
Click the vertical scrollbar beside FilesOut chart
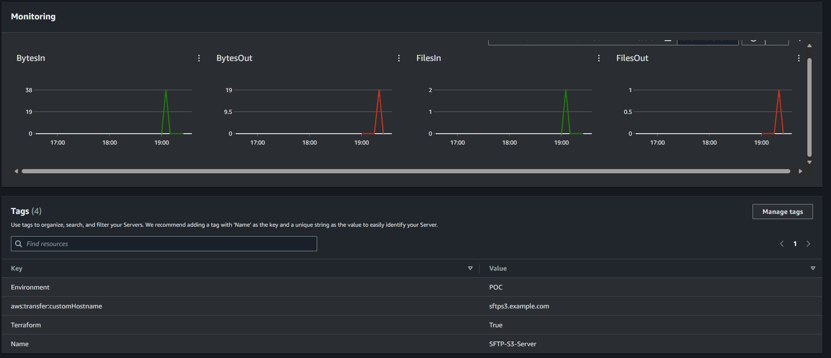tap(809, 107)
